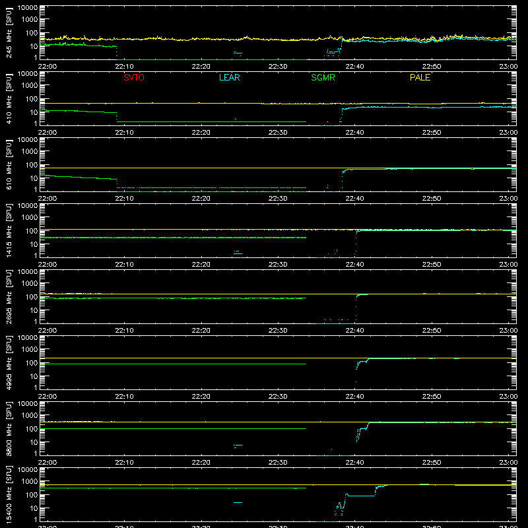This screenshot has width=528, height=528.
Task: Click the 4995 MHz [SFU] axis title
Action: click(9, 363)
